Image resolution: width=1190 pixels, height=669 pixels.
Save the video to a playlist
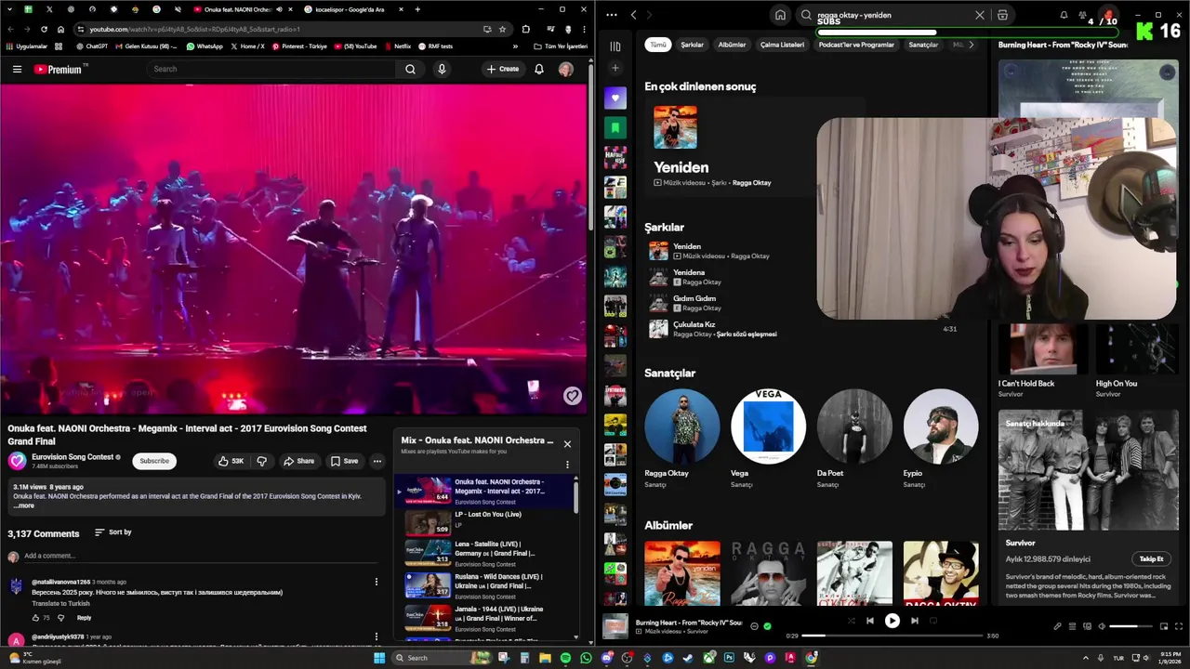pyautogui.click(x=344, y=461)
